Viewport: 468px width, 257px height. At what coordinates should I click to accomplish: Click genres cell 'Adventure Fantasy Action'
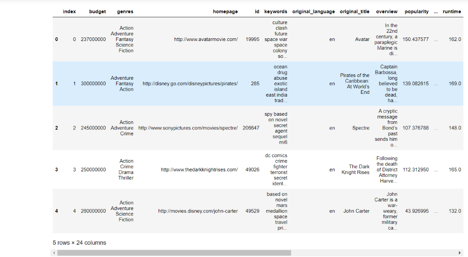tap(122, 83)
